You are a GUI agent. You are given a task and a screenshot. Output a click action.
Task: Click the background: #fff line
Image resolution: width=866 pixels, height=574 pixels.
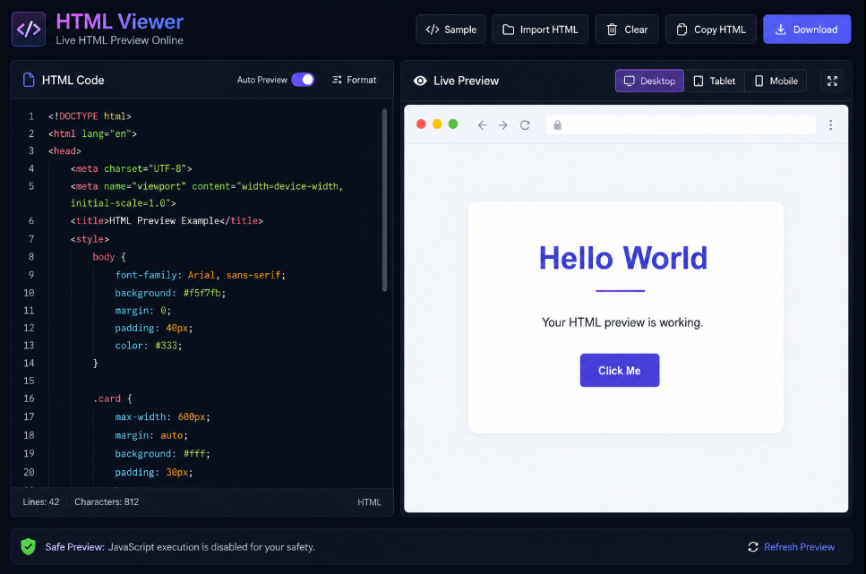pyautogui.click(x=162, y=454)
